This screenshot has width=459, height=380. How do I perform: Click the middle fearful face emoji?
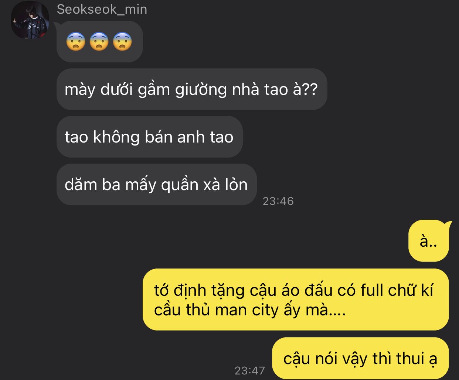tap(99, 42)
